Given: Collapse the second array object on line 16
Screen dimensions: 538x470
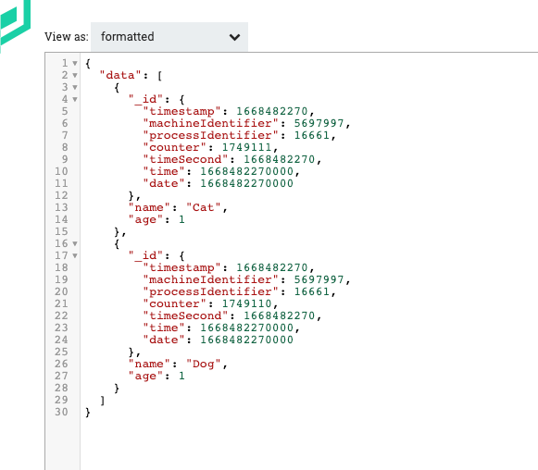Looking at the screenshot, I should [x=75, y=243].
